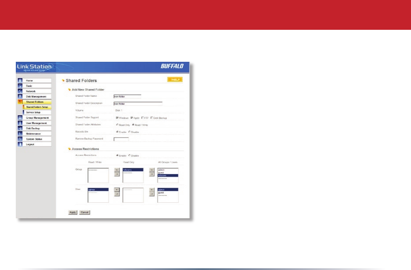Click User left-arrow between Read/Write and Read Only
Screen dimensions: 411x270
click(117, 190)
